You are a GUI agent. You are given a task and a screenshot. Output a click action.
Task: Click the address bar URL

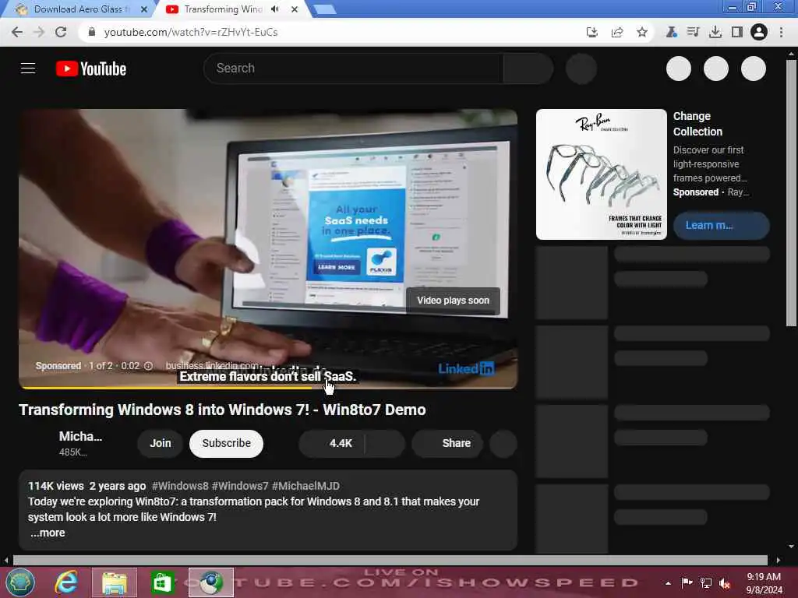(x=191, y=32)
